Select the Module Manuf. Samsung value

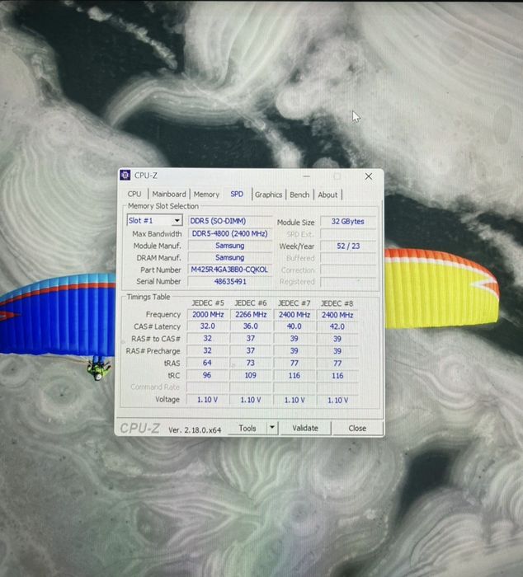click(230, 246)
